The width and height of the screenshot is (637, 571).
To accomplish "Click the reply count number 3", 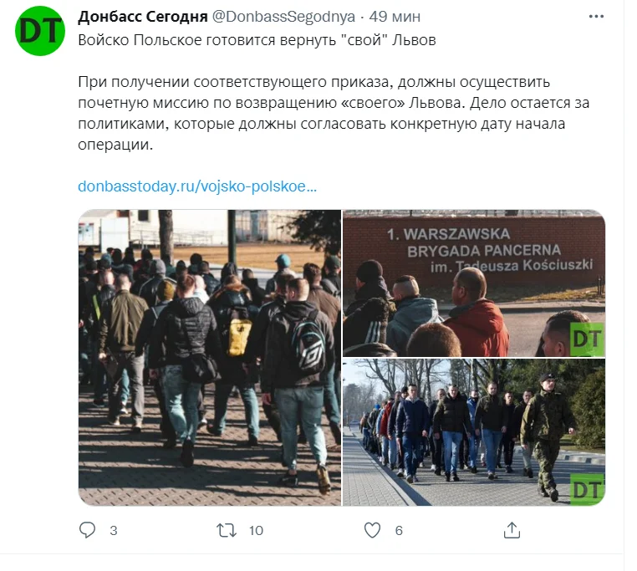I will coord(114,530).
